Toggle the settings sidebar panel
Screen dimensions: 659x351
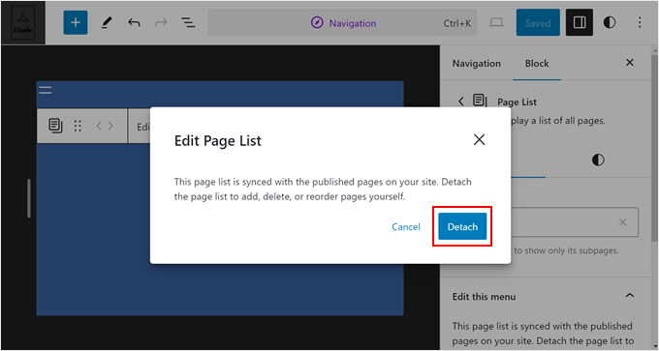click(580, 22)
